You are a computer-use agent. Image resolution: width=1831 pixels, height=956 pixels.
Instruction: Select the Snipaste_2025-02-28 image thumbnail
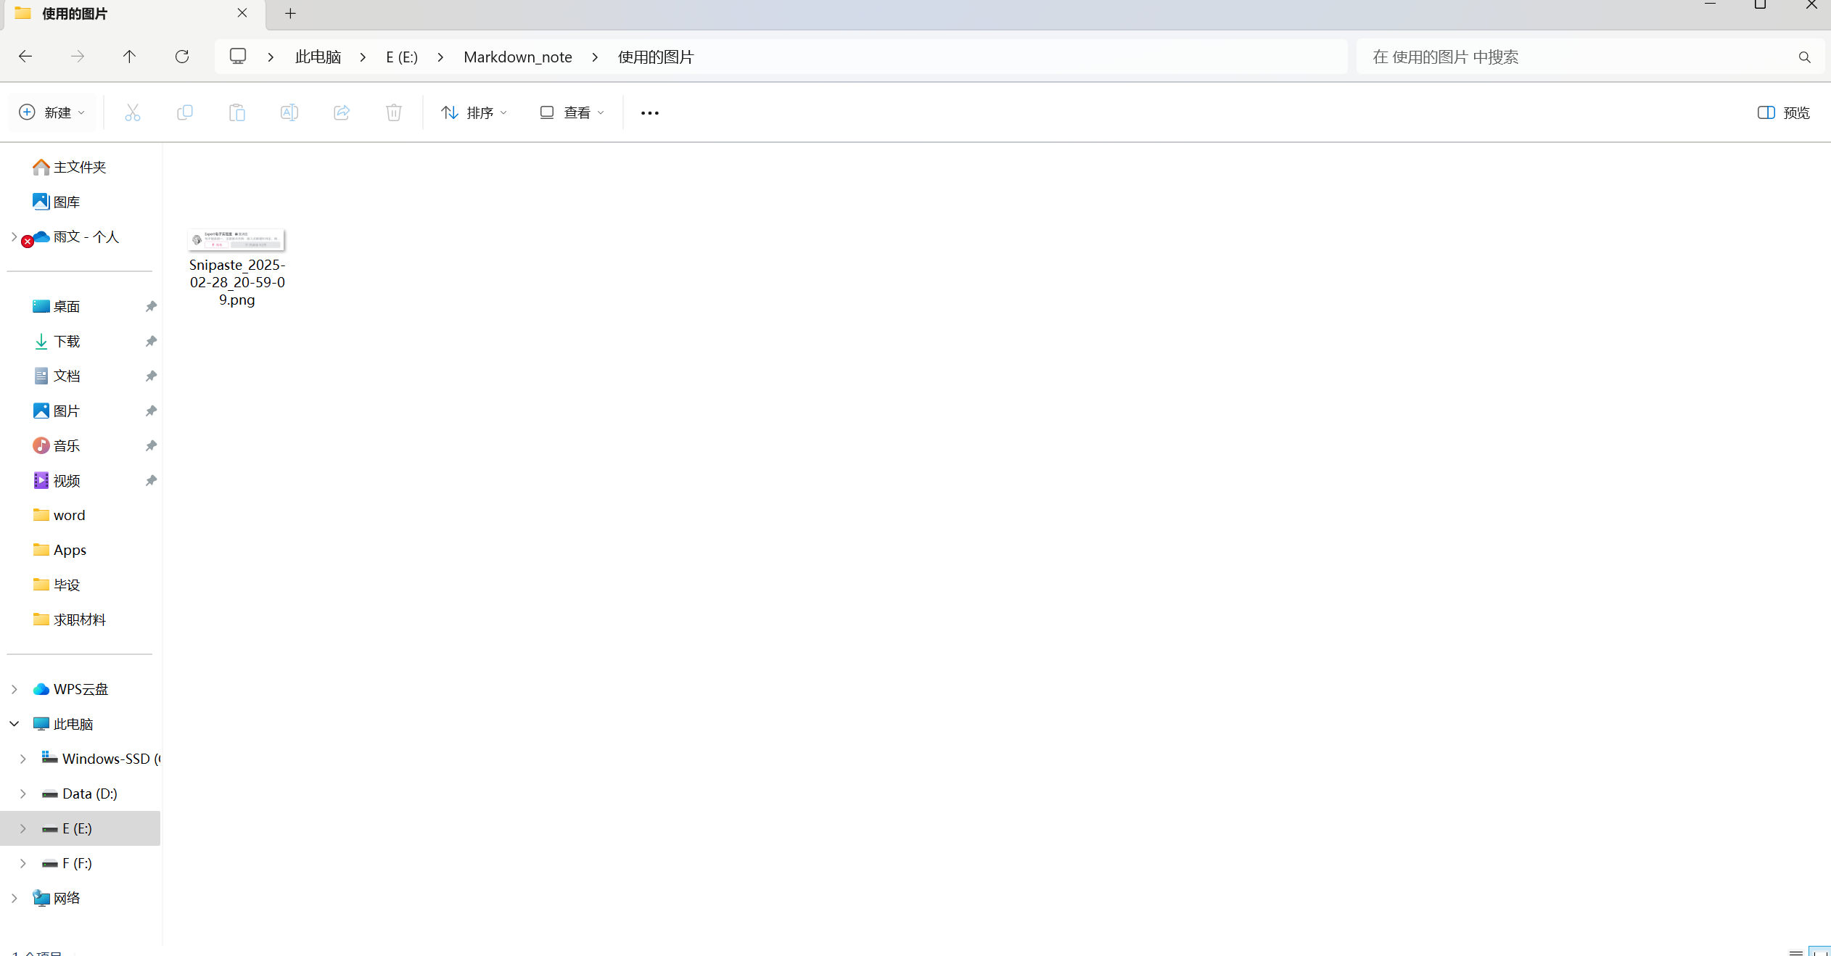(236, 239)
